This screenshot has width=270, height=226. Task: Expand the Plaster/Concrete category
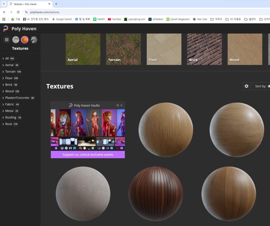coord(17,98)
